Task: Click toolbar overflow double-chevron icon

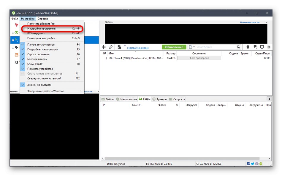Action: (125, 45)
